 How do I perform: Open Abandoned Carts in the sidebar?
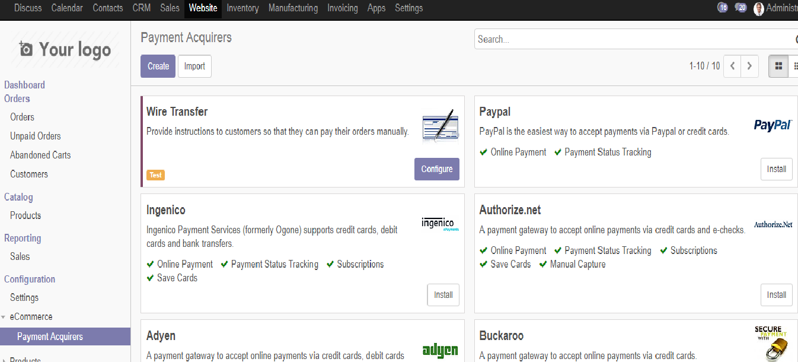pyautogui.click(x=40, y=155)
